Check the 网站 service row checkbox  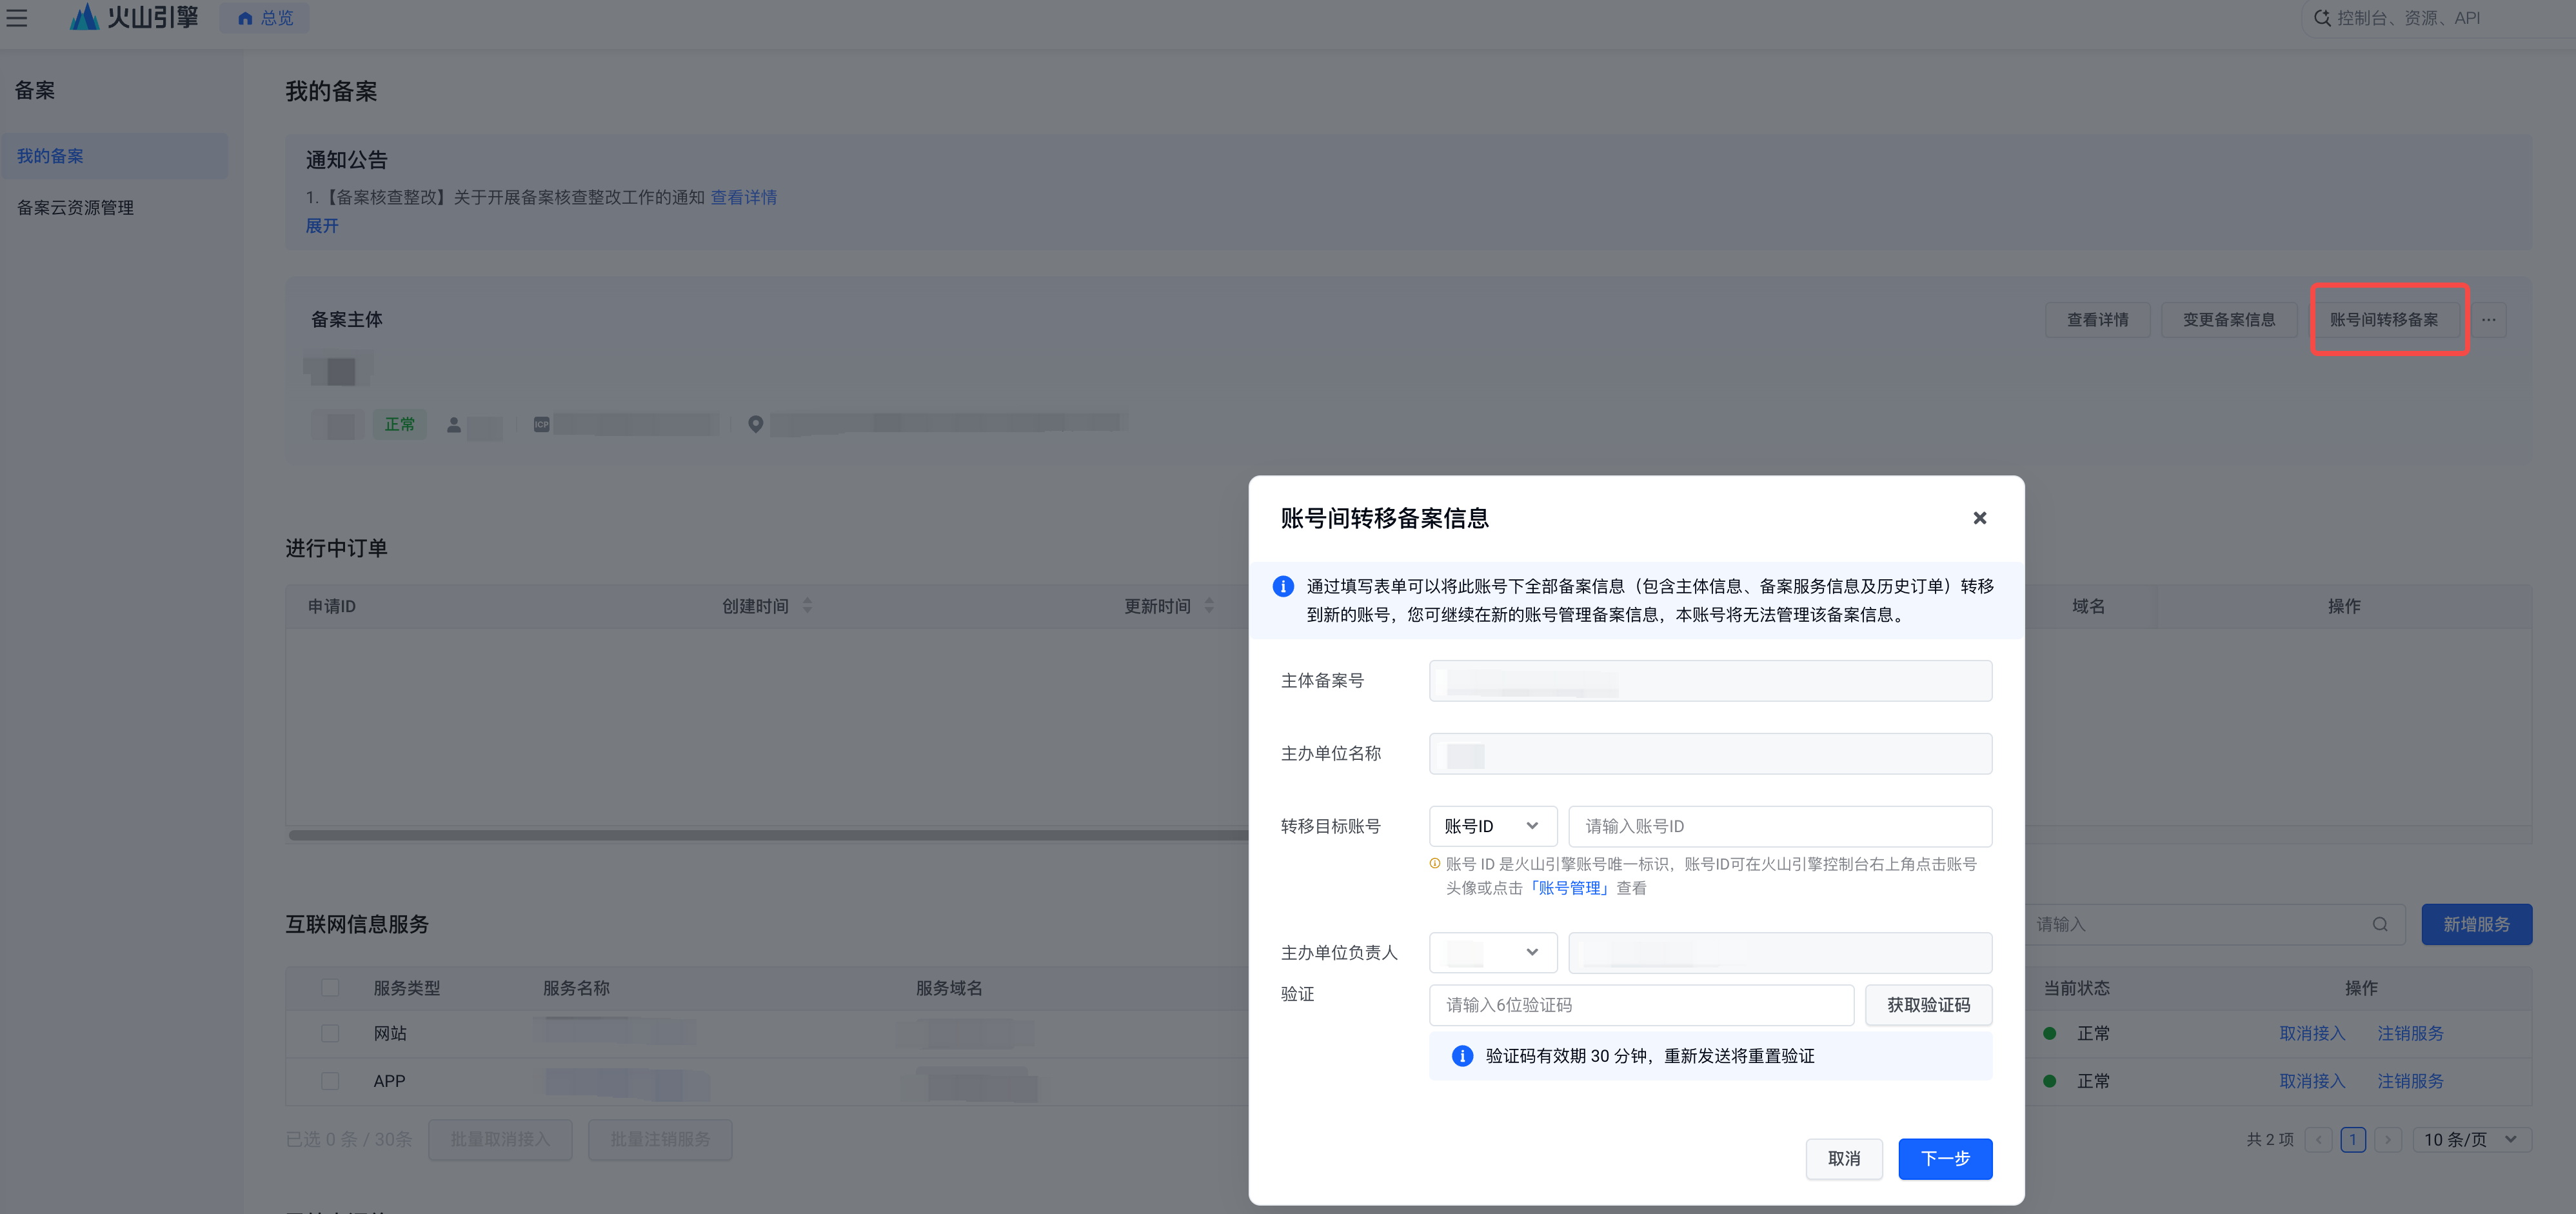point(330,1033)
